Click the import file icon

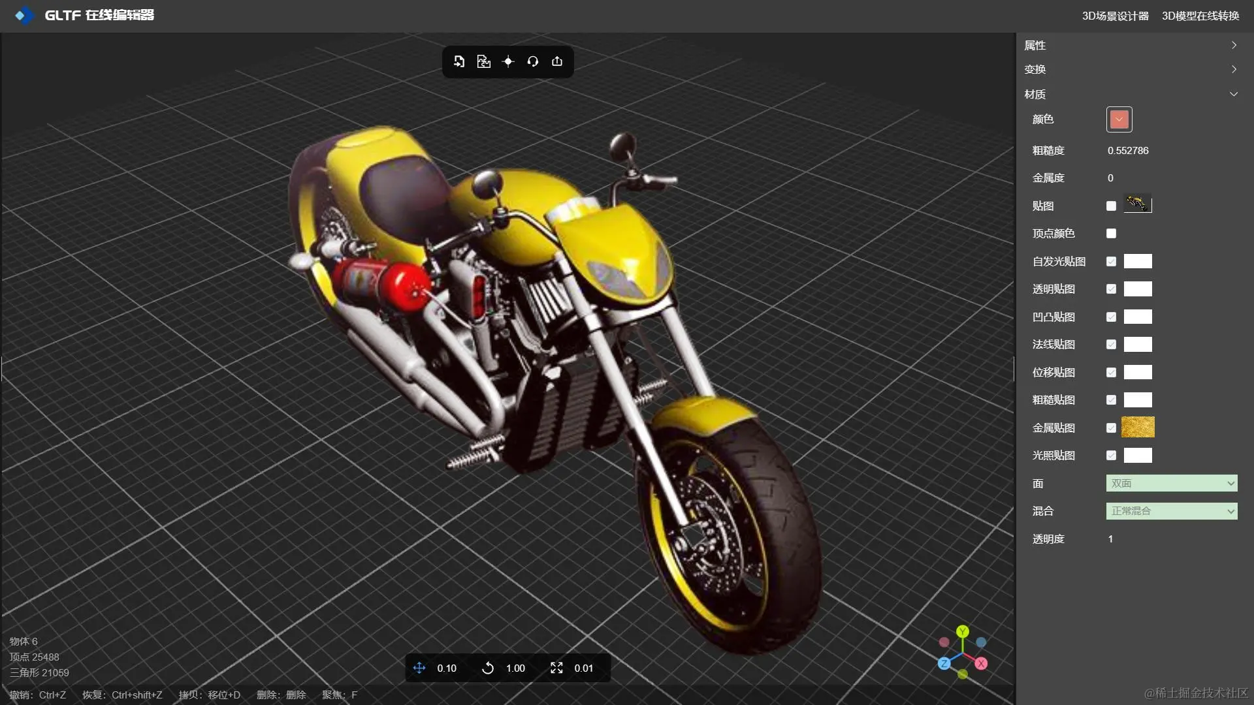tap(459, 61)
